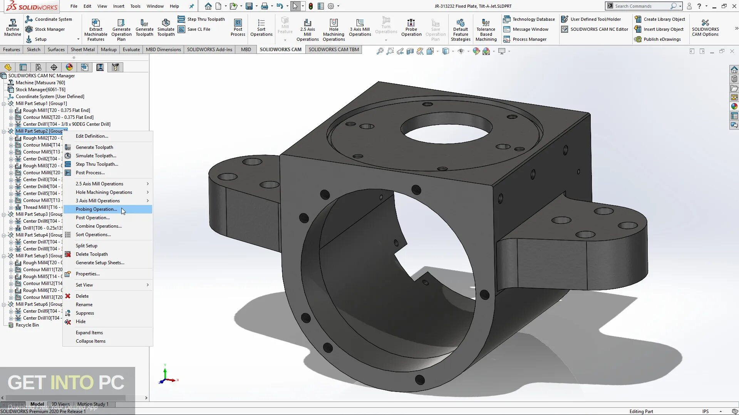Expand 2.5 Axis Mill Operations submenu arrow
The width and height of the screenshot is (739, 415).
147,184
